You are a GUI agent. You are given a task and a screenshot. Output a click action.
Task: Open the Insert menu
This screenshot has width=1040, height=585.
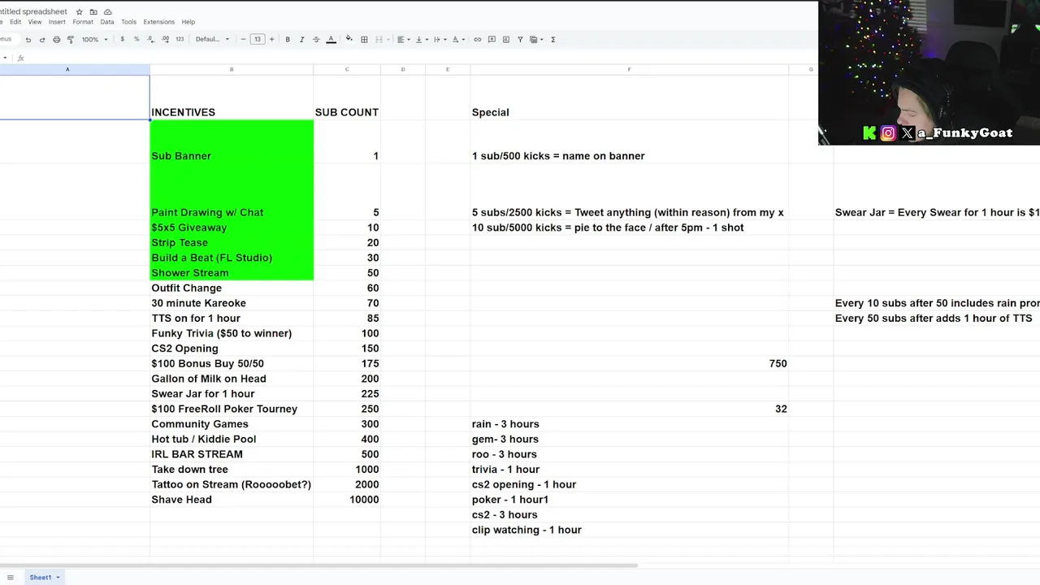57,22
